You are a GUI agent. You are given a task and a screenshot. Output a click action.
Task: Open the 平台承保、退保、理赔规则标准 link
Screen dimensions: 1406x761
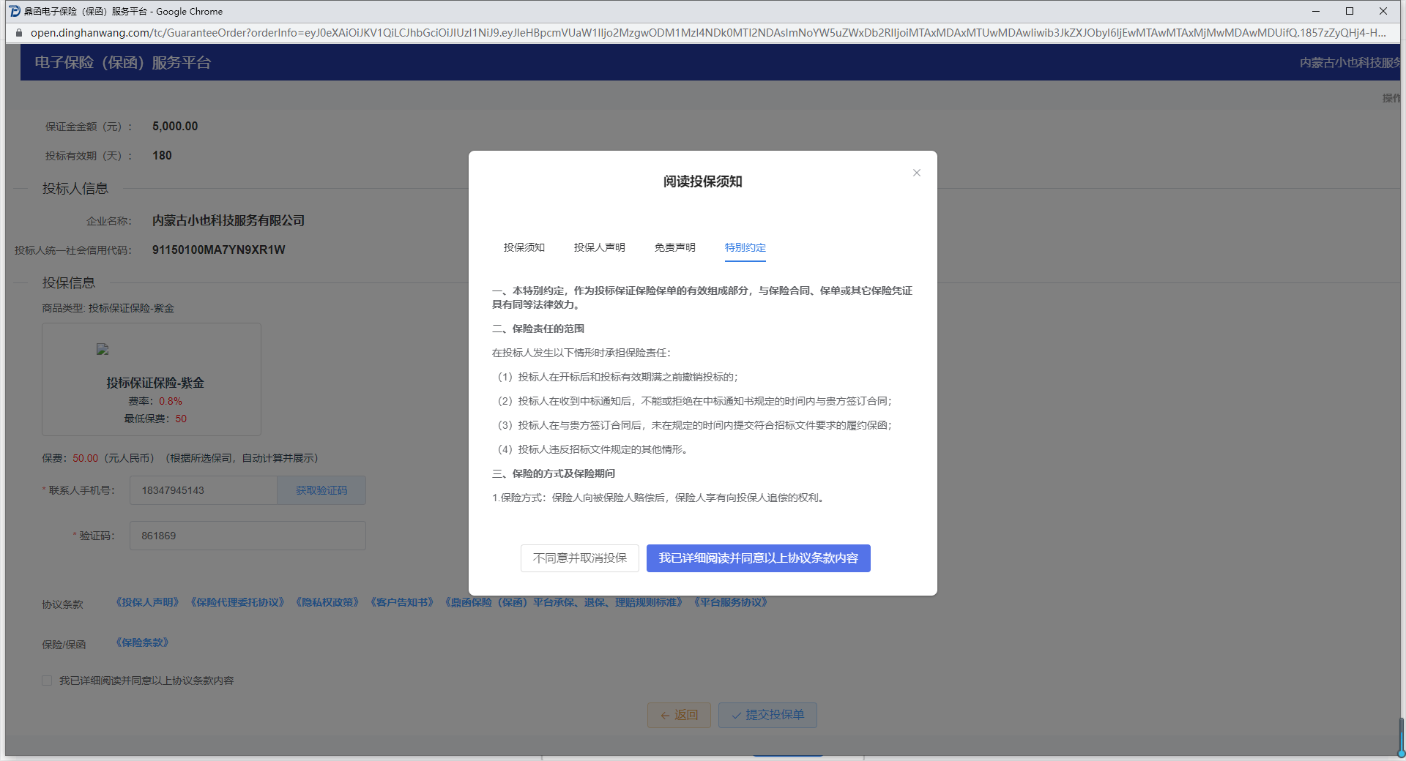click(565, 602)
